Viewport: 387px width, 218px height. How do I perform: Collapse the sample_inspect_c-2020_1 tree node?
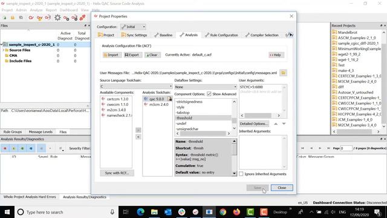(x=1, y=45)
